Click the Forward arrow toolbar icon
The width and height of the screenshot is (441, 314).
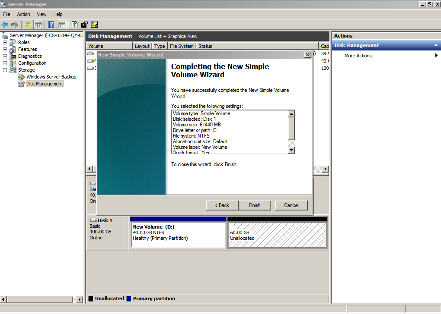(15, 25)
